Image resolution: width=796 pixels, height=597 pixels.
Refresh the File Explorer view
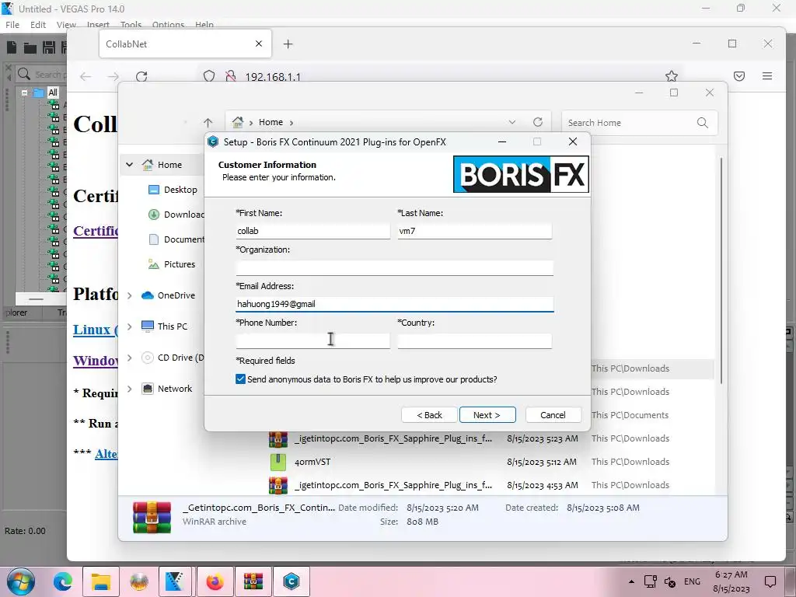click(x=538, y=122)
